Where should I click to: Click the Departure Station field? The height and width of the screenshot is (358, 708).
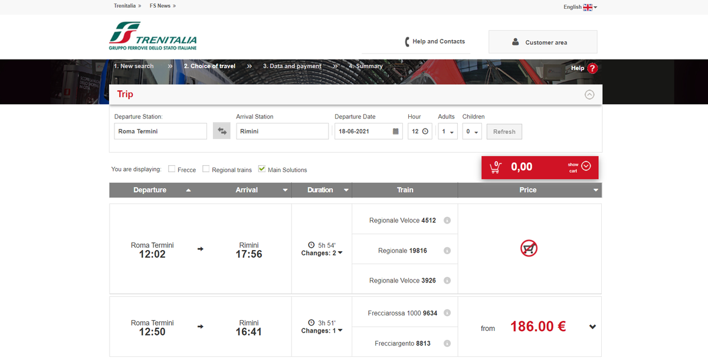[x=160, y=132]
